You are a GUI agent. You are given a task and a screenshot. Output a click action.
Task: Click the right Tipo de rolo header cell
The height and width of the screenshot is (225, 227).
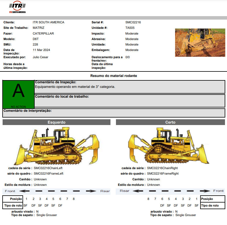tap(213, 206)
